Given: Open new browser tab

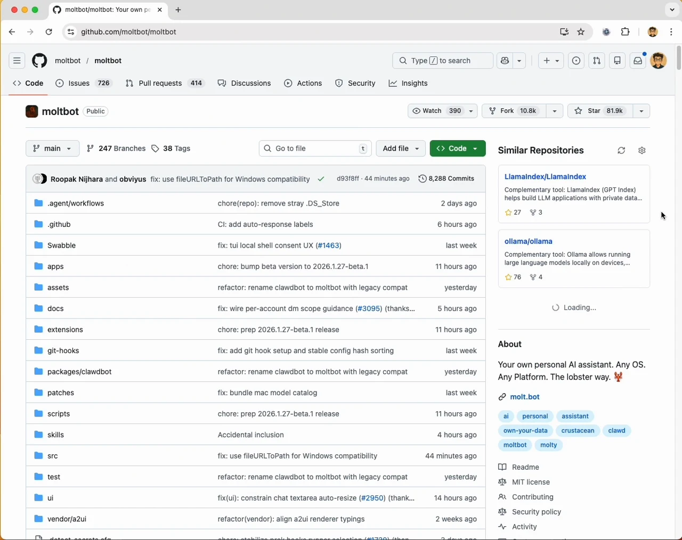Looking at the screenshot, I should pos(178,10).
